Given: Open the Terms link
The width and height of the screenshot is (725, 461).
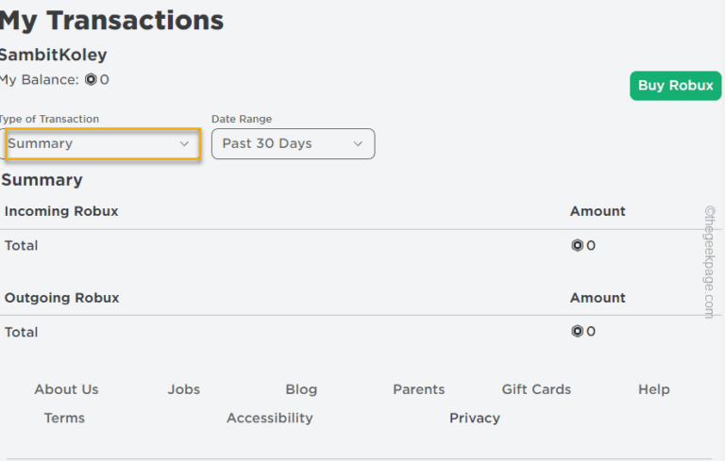Looking at the screenshot, I should tap(64, 418).
